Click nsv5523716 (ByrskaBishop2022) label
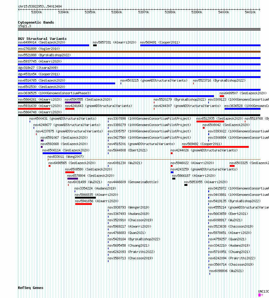The width and height of the screenshot is (269, 298). coord(219,80)
